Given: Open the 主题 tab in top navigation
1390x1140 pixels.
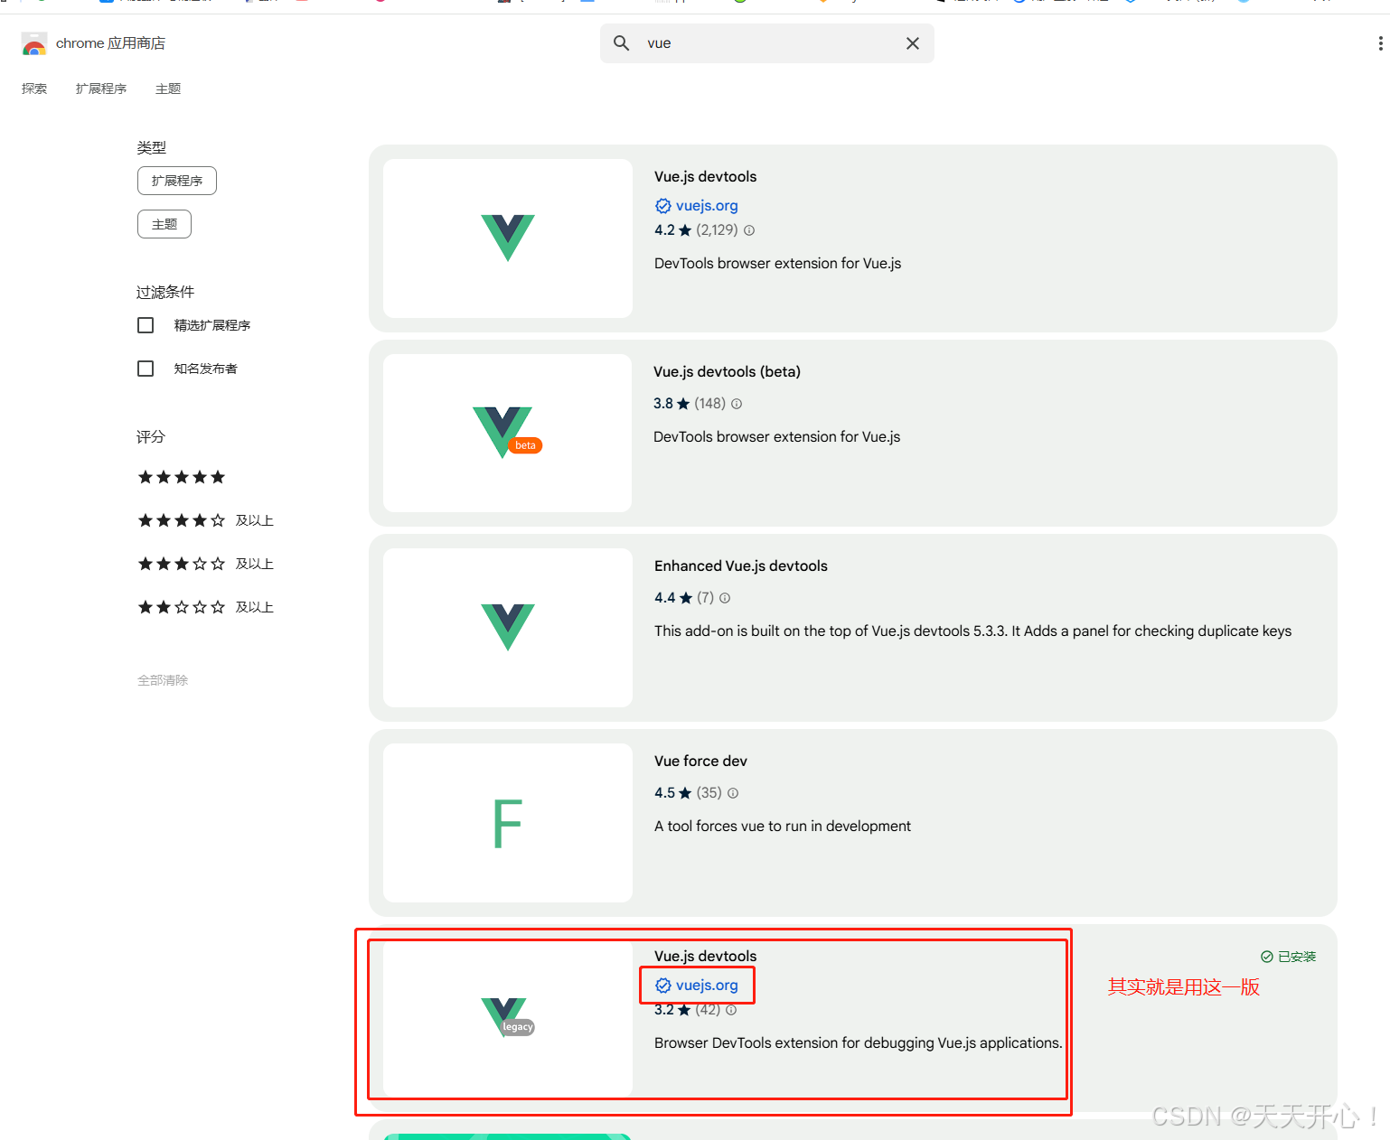Looking at the screenshot, I should (x=168, y=89).
